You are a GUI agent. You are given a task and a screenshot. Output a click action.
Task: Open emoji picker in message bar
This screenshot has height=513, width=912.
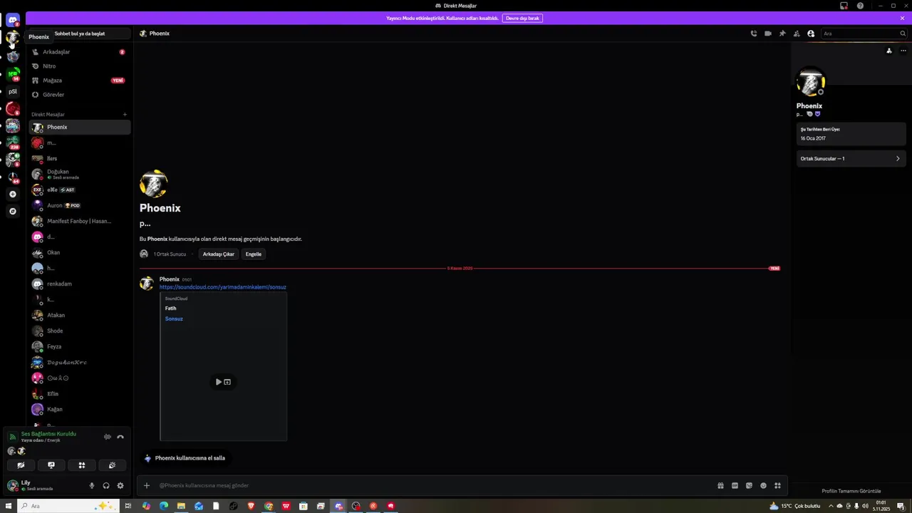(763, 485)
